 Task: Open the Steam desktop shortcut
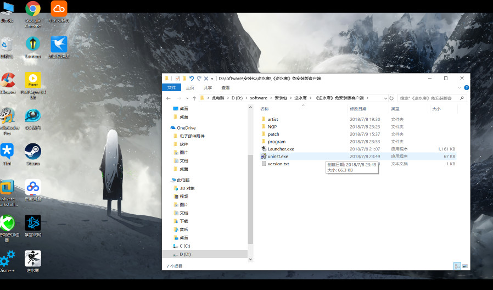coord(33,154)
